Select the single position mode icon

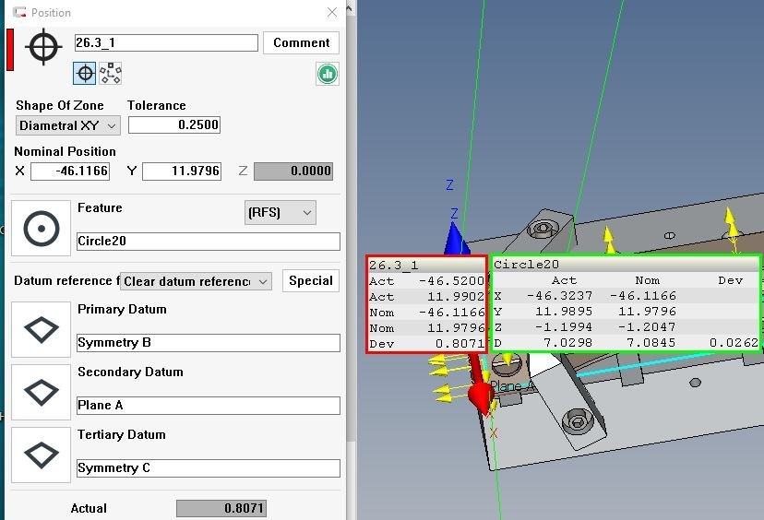point(84,73)
